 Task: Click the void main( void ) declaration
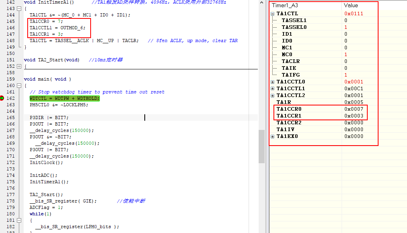(47, 79)
